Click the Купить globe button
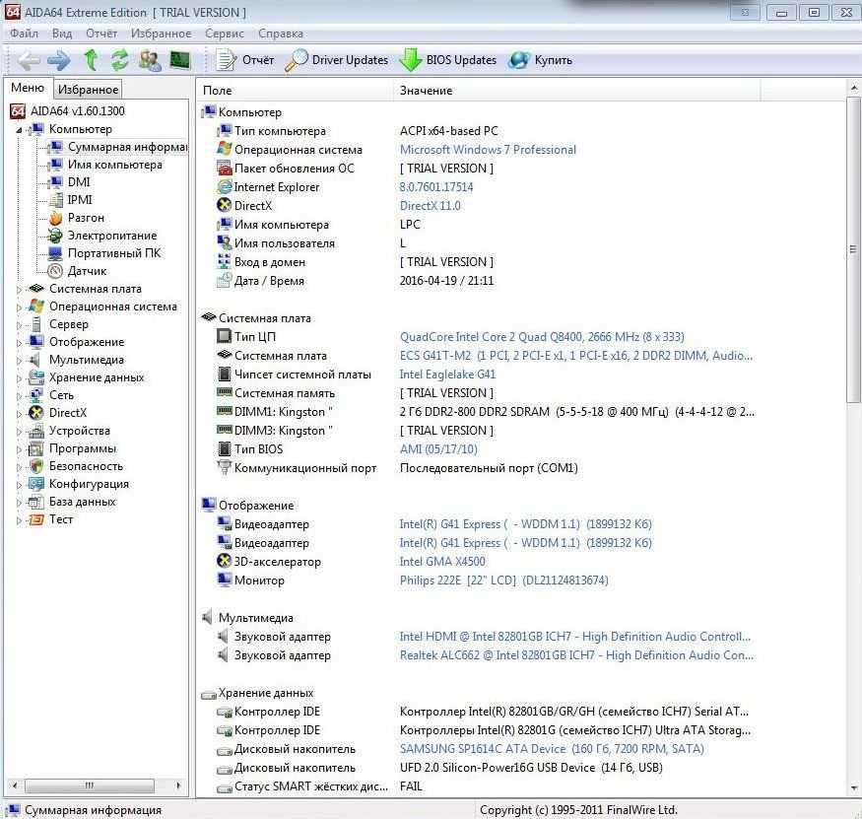Image resolution: width=862 pixels, height=819 pixels. [541, 60]
